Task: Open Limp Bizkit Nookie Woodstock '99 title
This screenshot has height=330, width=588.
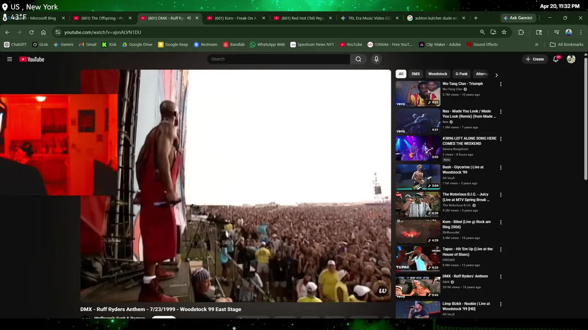Action: pyautogui.click(x=466, y=306)
